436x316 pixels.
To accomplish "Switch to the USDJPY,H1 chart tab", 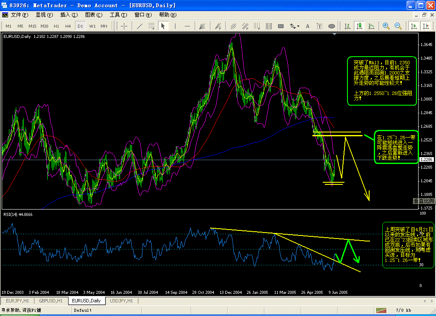I will pos(121,301).
